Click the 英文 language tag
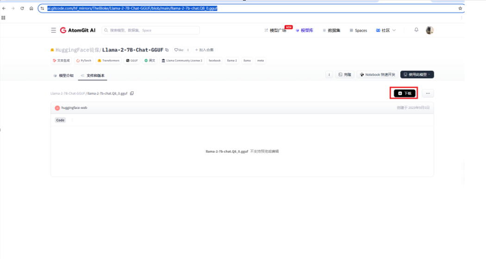 tap(150, 60)
